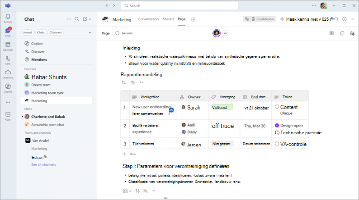Click the sort icon in the bottom table toolbar
The width and height of the screenshot is (359, 200).
[x=137, y=191]
